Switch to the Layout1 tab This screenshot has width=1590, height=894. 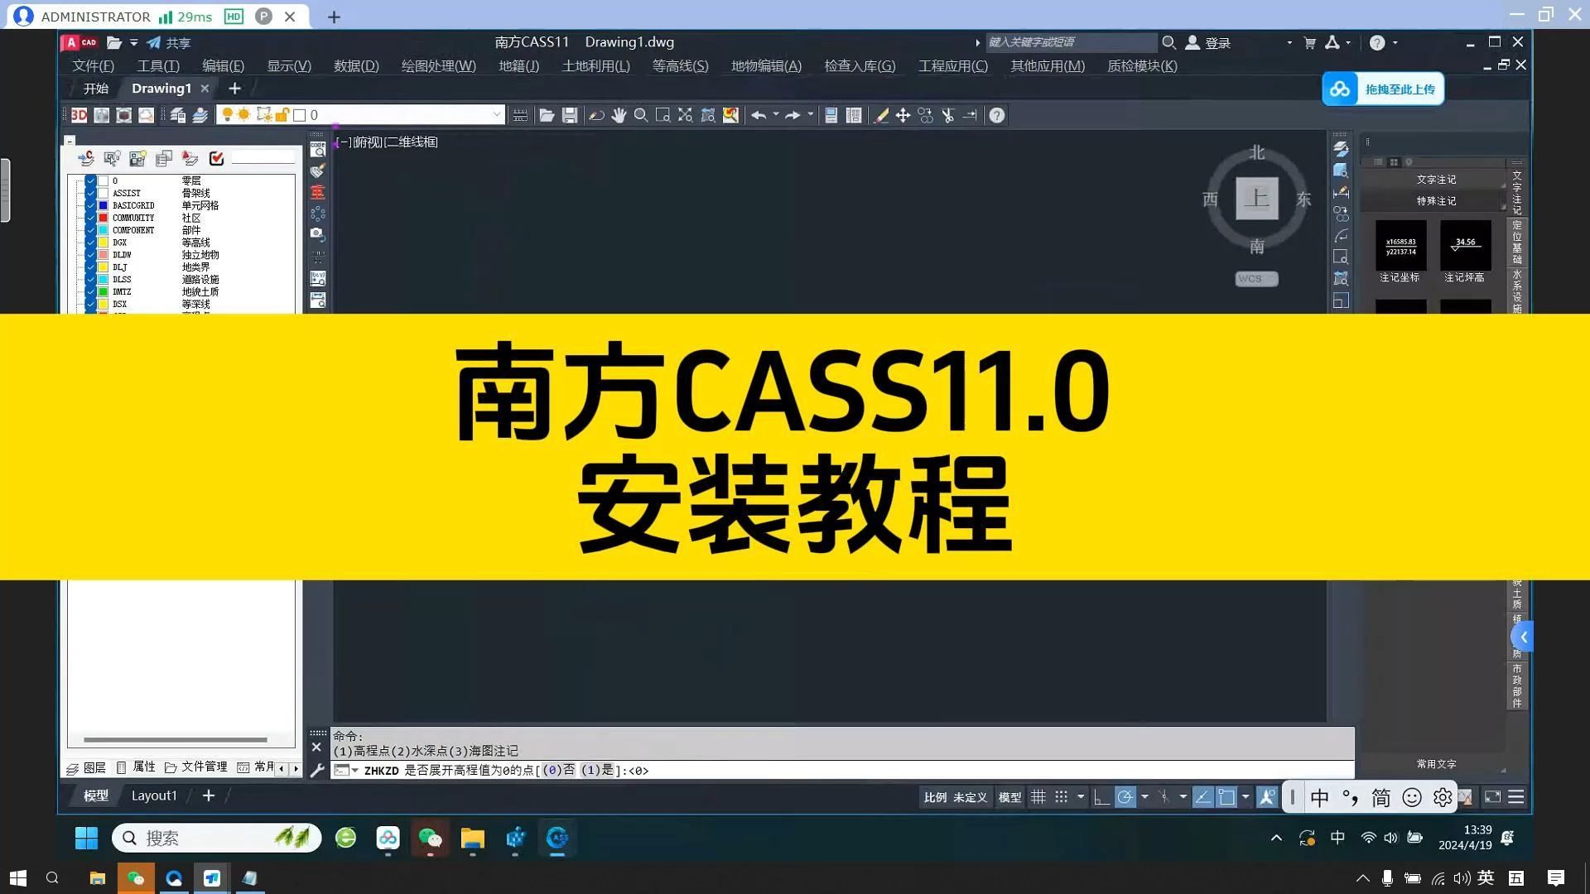click(x=154, y=795)
